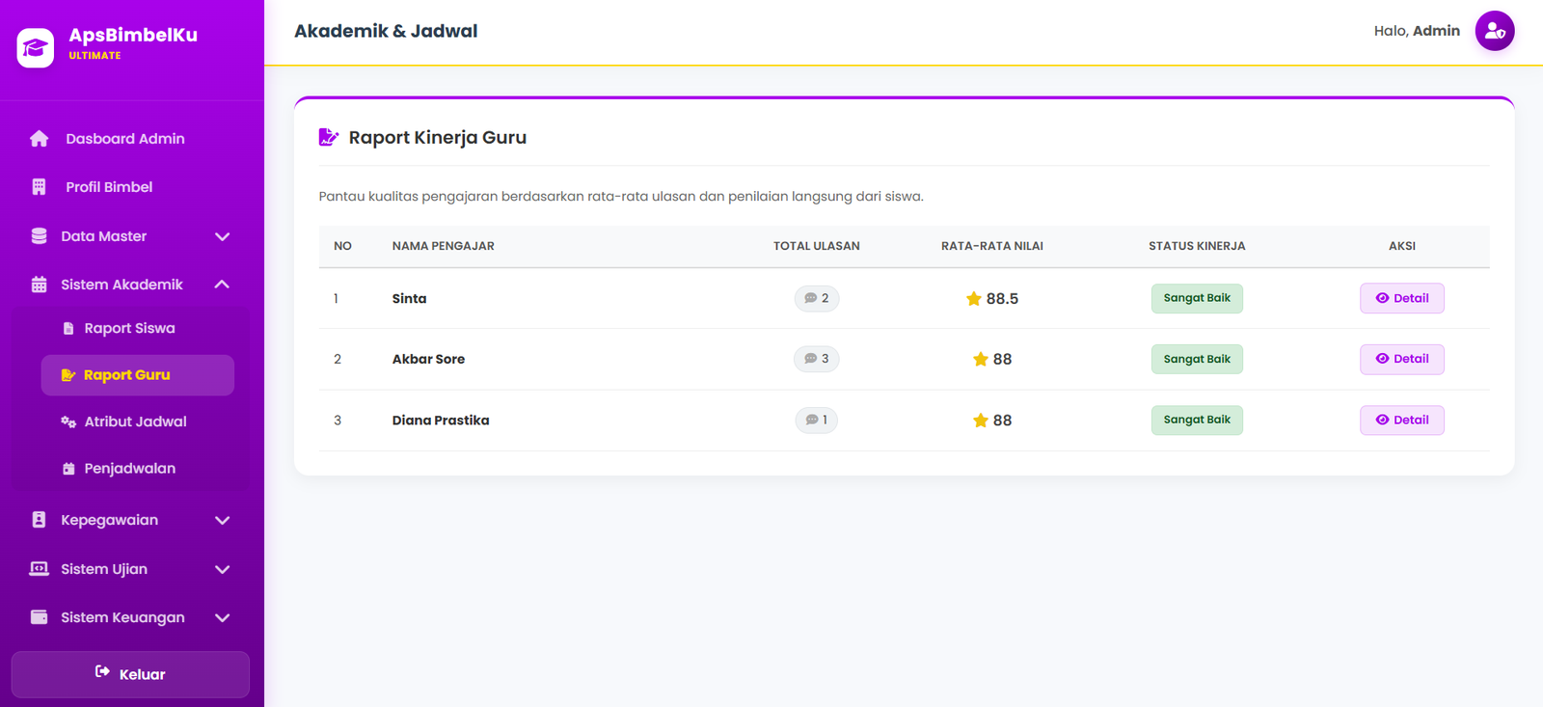Image resolution: width=1543 pixels, height=707 pixels.
Task: Click the home icon beside Dasboard Admin
Action: point(39,139)
